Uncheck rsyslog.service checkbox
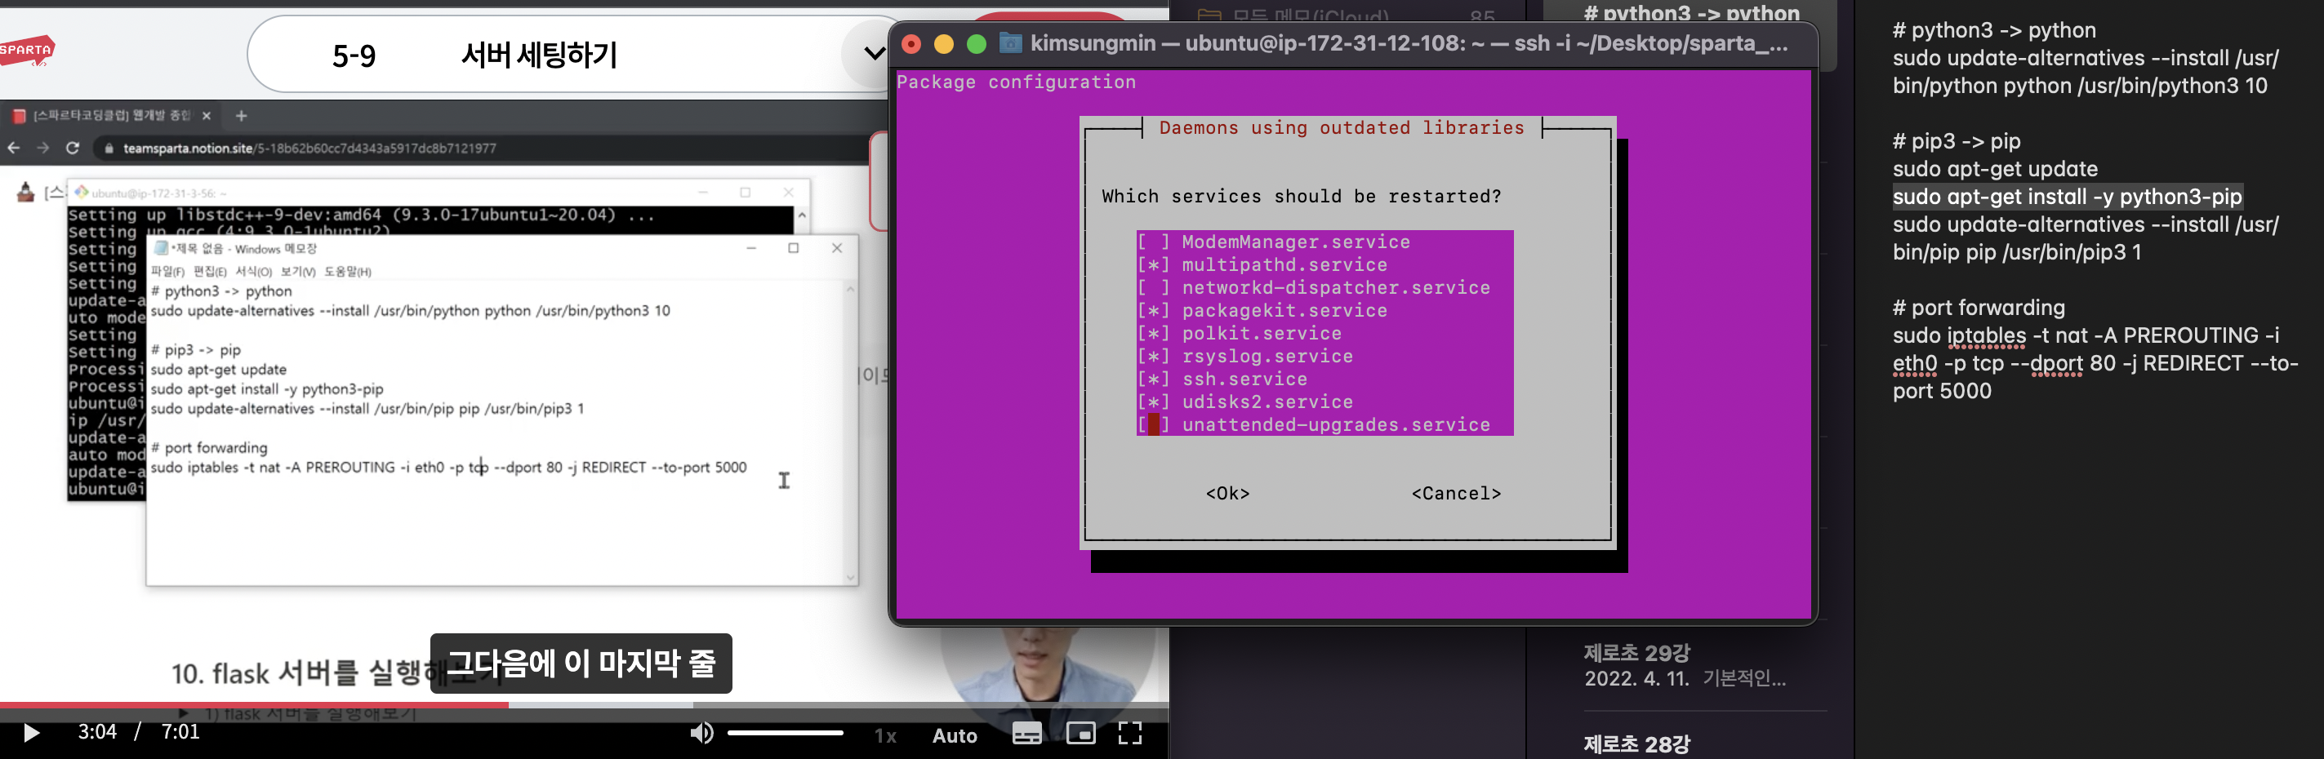The image size is (2324, 759). tap(1153, 356)
